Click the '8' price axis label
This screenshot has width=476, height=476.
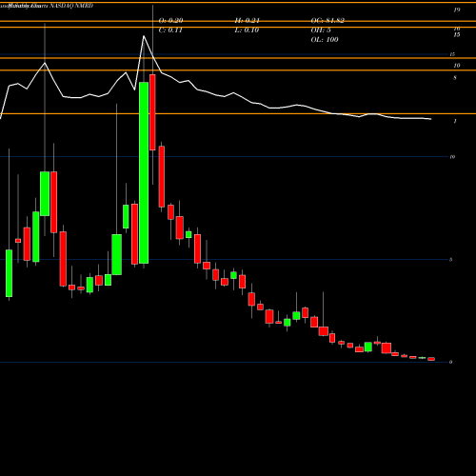click(x=455, y=78)
